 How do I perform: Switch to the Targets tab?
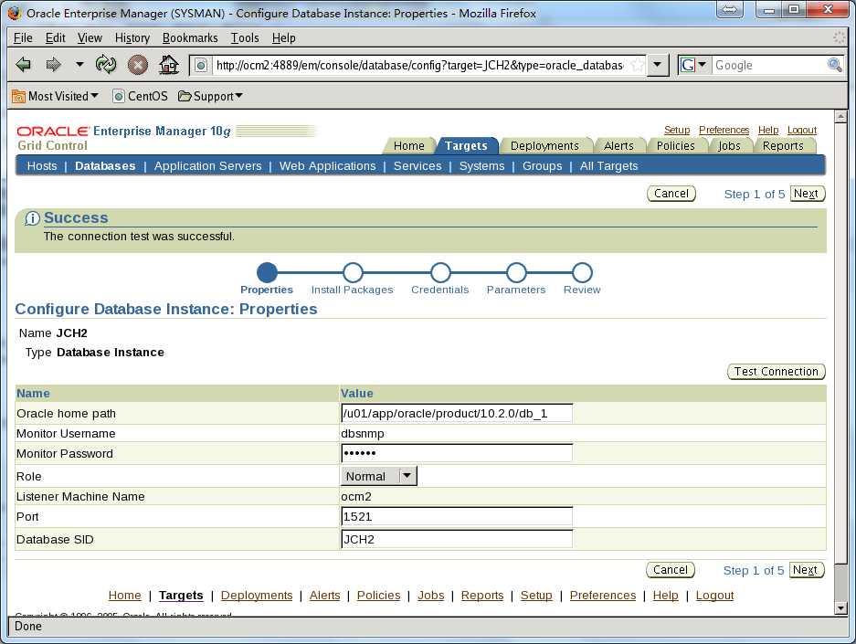466,146
